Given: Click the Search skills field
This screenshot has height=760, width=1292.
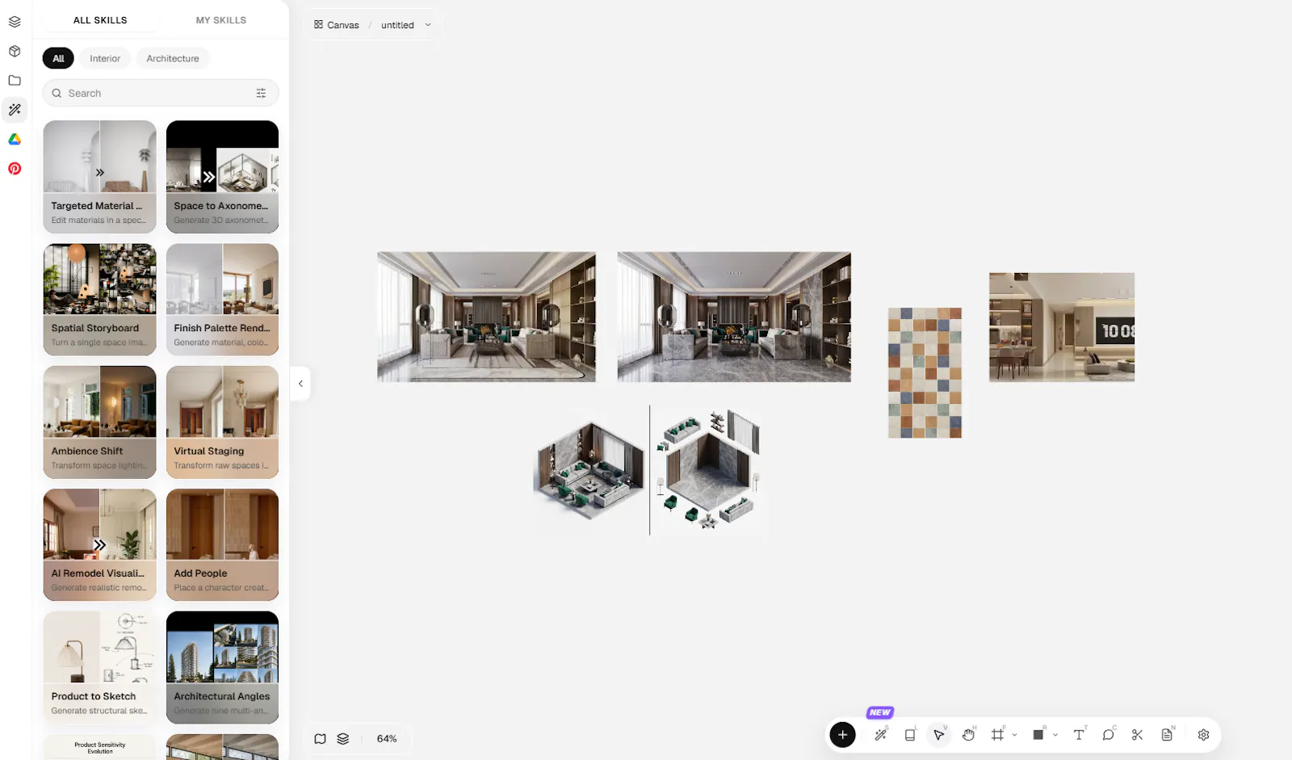Looking at the screenshot, I should pyautogui.click(x=161, y=93).
